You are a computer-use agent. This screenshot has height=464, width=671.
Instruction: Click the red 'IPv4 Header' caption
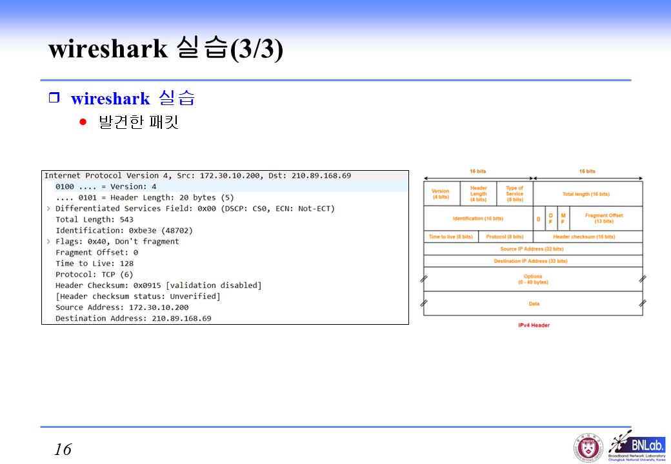(x=534, y=325)
